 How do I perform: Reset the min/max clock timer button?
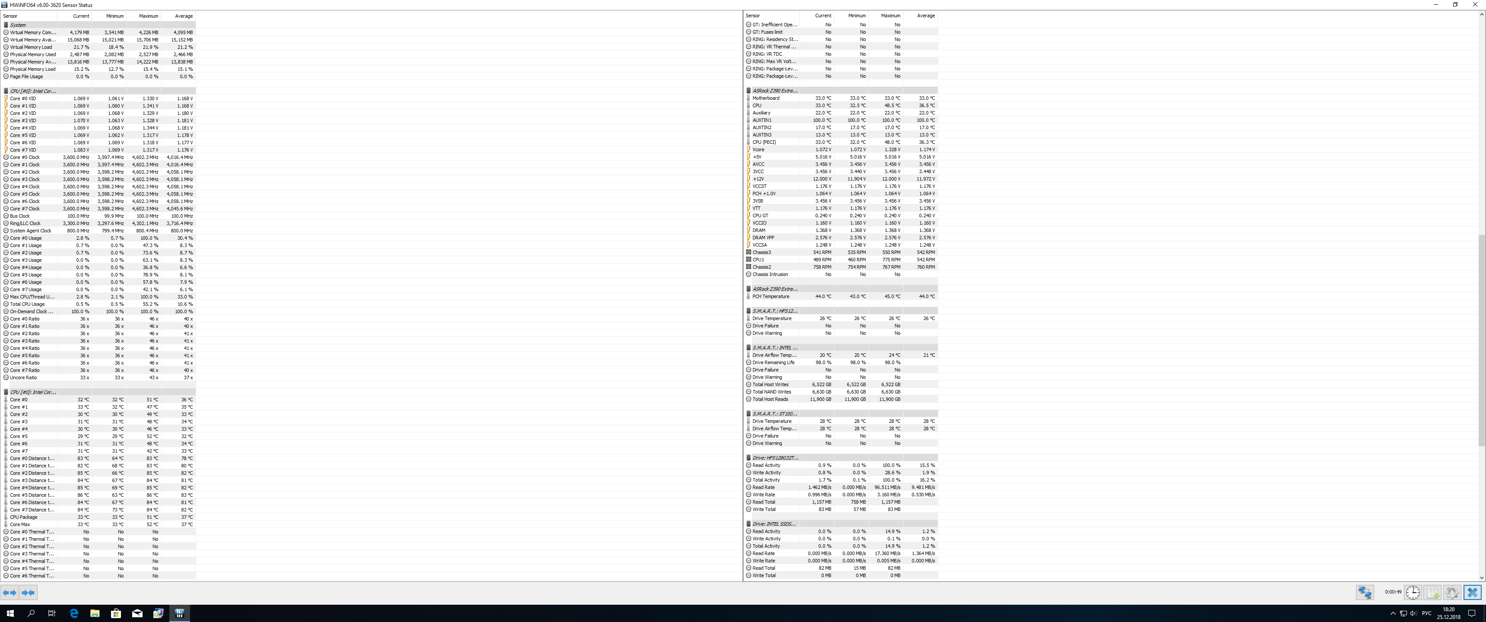pyautogui.click(x=1413, y=592)
